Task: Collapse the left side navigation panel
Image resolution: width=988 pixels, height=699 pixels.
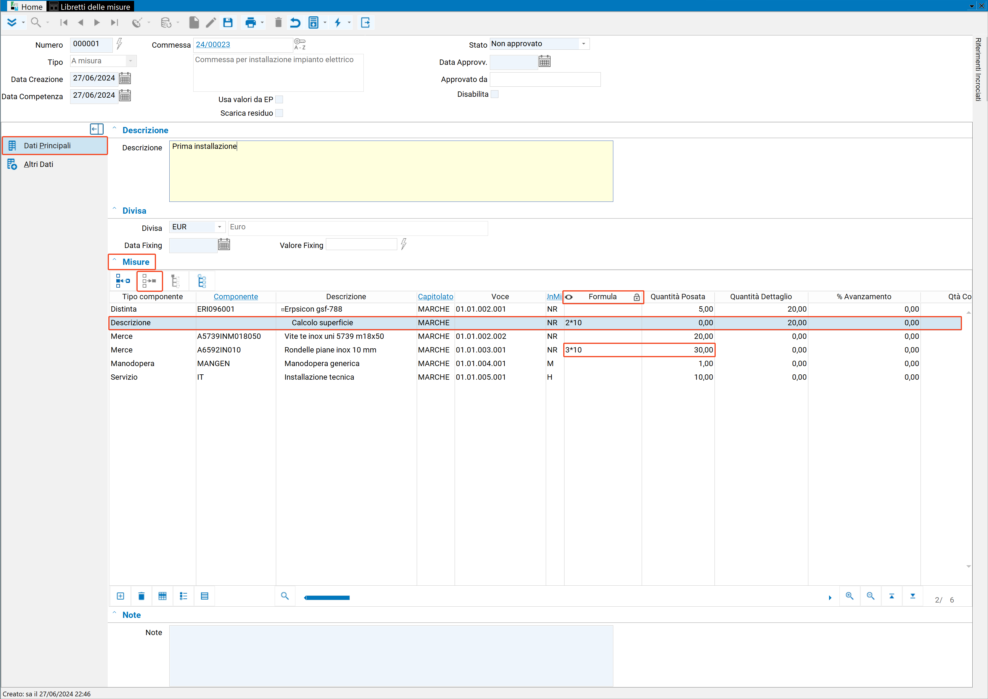Action: click(96, 129)
